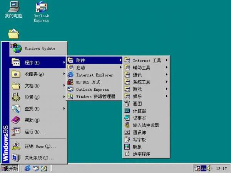Expand the 文档 submenu arrow
The width and height of the screenshot is (231, 173).
point(64,85)
